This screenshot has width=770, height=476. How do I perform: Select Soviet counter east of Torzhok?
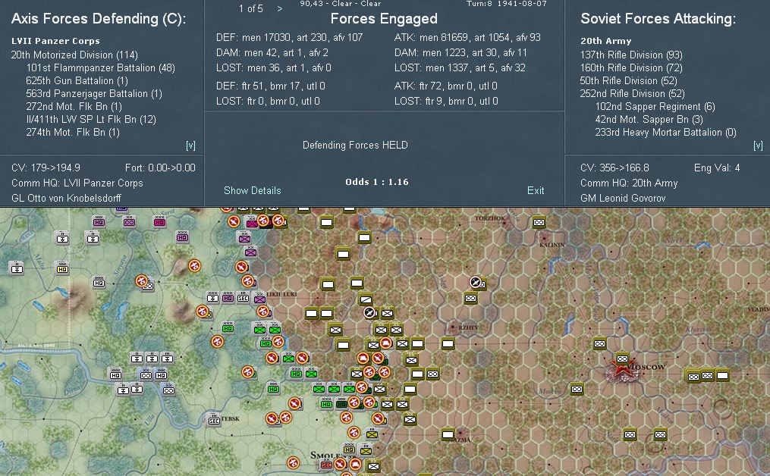pyautogui.click(x=539, y=222)
